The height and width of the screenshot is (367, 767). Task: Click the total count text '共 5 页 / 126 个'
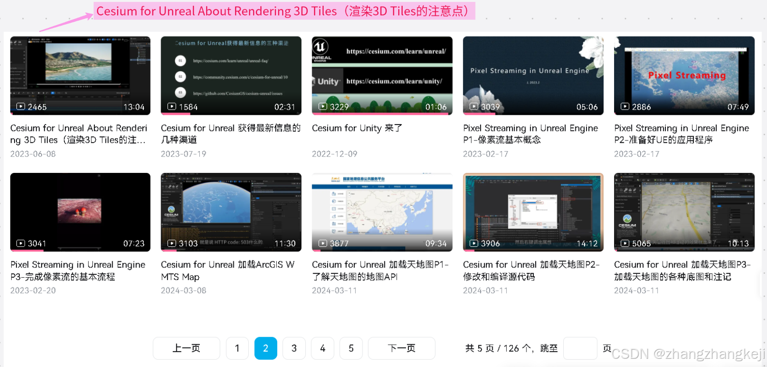tap(498, 348)
